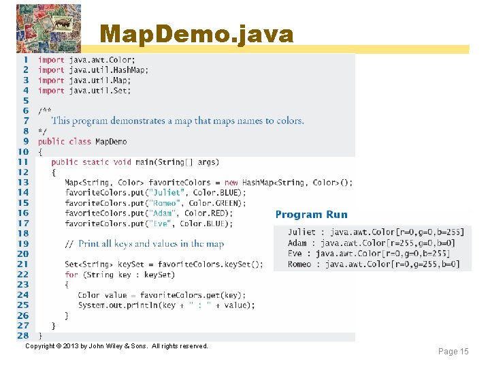Select the line 'import java.util.Set;'
Image resolution: width=490 pixels, height=368 pixels.
point(84,91)
